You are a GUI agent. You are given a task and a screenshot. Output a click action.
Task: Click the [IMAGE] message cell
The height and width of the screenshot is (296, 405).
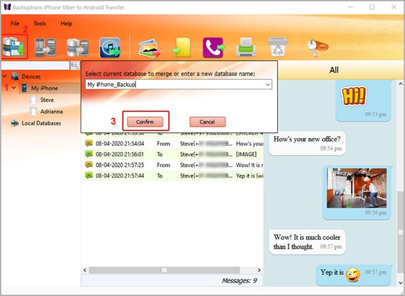pos(246,154)
